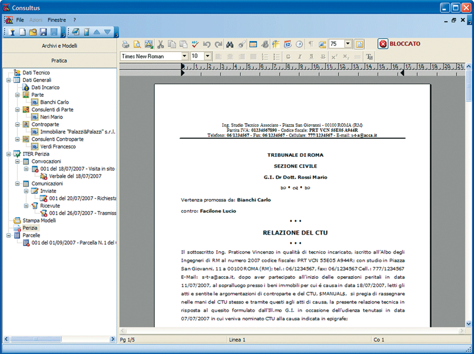Collapse the Dati Generali tree node
The image size is (474, 354).
click(x=8, y=80)
